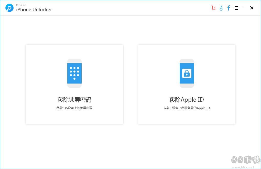
Task: Open the Facebook page icon
Action: point(229,8)
